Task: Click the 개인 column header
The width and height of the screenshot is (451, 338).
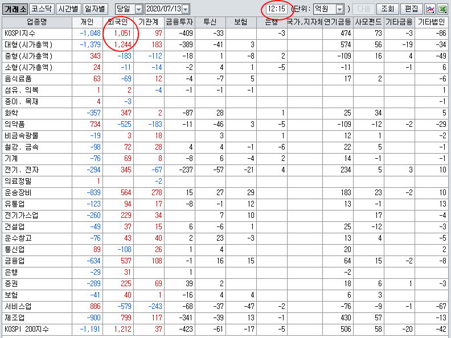Action: [88, 22]
